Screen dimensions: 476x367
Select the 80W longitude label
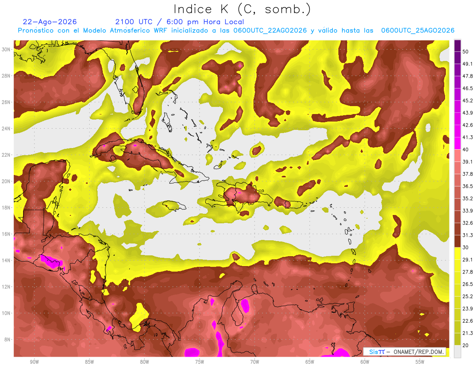click(x=144, y=362)
